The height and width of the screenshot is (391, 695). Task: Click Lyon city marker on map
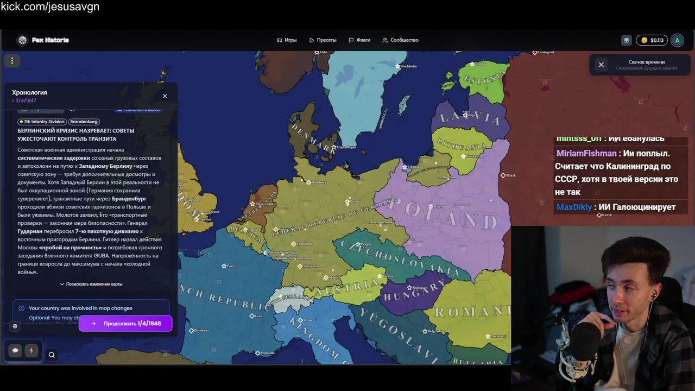251,316
